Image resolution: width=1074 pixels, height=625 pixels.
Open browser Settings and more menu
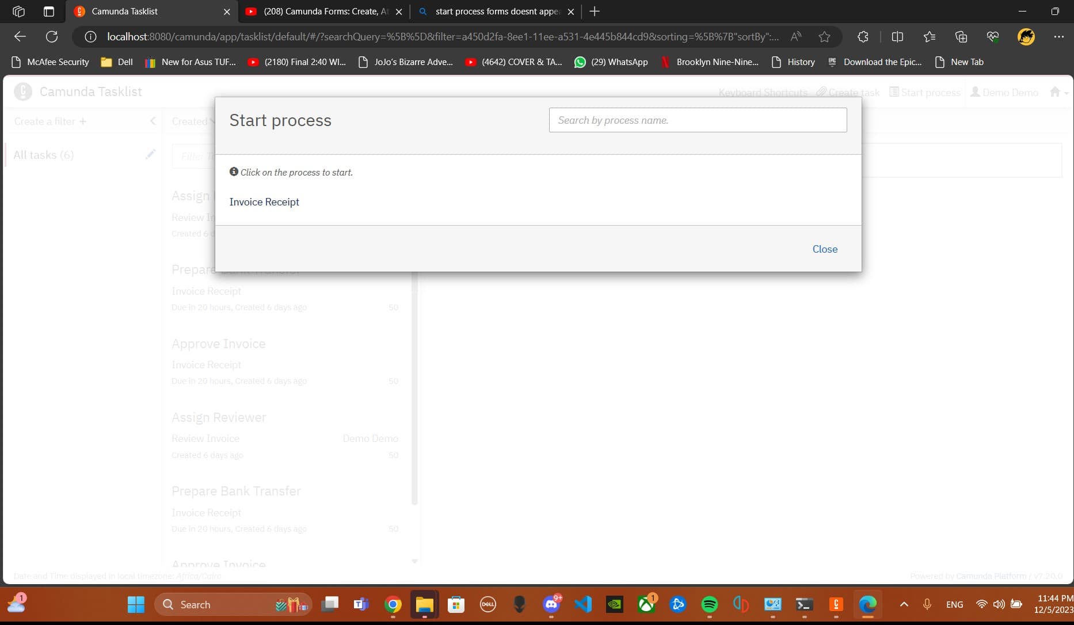[1058, 37]
